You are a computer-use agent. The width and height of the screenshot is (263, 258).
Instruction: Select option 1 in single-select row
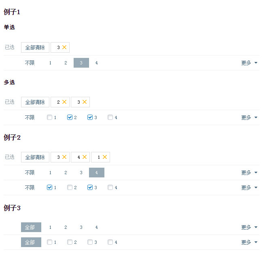click(x=50, y=63)
